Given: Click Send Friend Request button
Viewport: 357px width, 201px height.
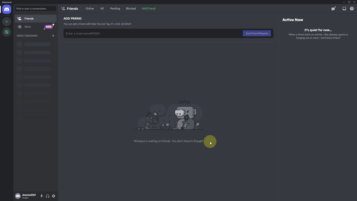Looking at the screenshot, I should click(257, 33).
